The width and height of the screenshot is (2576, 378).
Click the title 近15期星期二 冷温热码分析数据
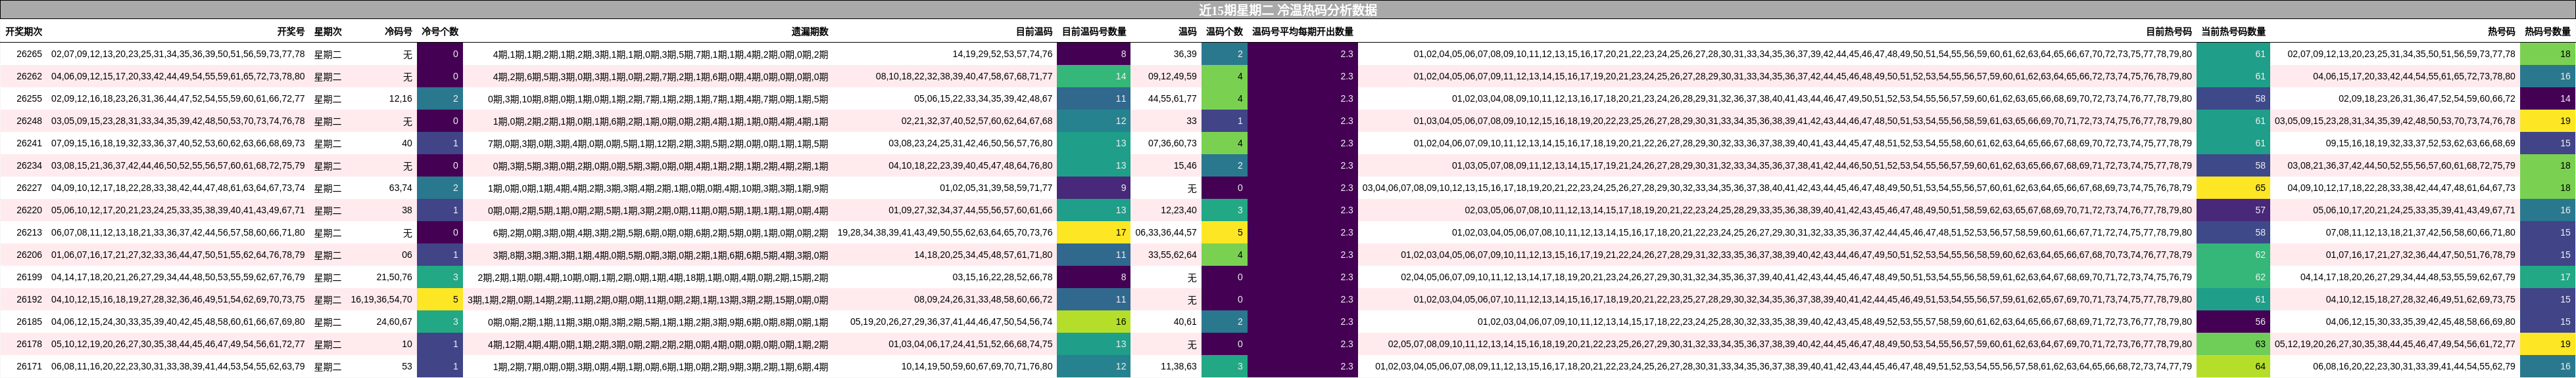(1287, 10)
